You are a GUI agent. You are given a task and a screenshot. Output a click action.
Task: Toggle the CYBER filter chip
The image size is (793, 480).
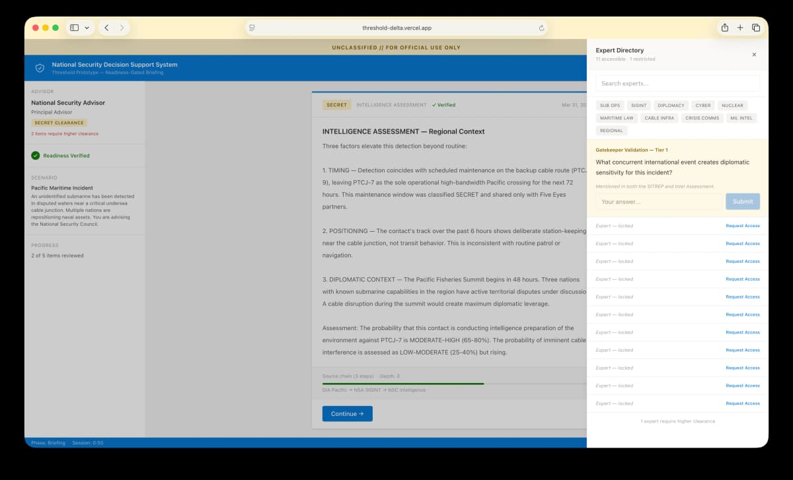[702, 105]
